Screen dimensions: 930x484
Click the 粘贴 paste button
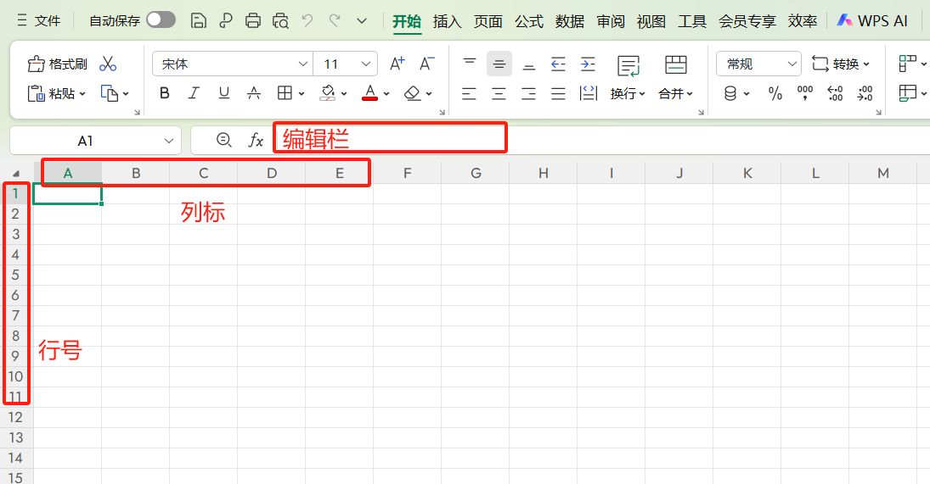click(56, 93)
